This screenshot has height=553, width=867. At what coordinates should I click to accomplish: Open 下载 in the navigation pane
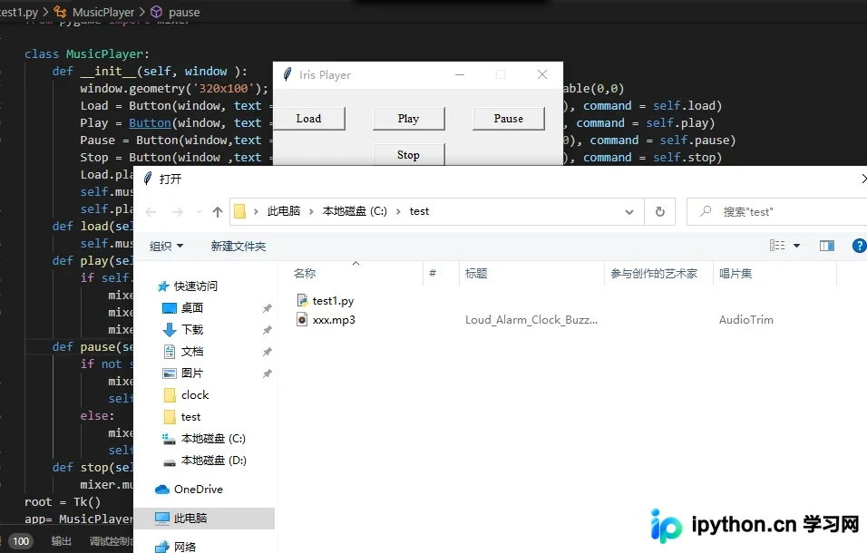[x=192, y=330]
